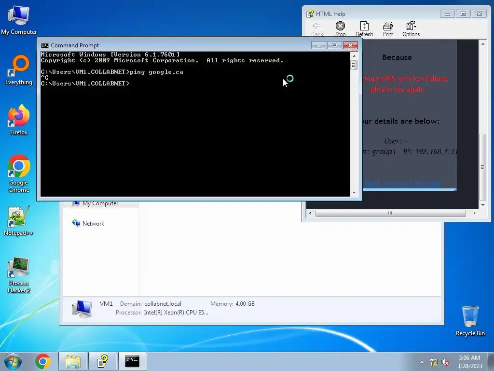Image resolution: width=494 pixels, height=371 pixels.
Task: Click the Command Prompt vertical scroll thumb
Action: (354, 65)
